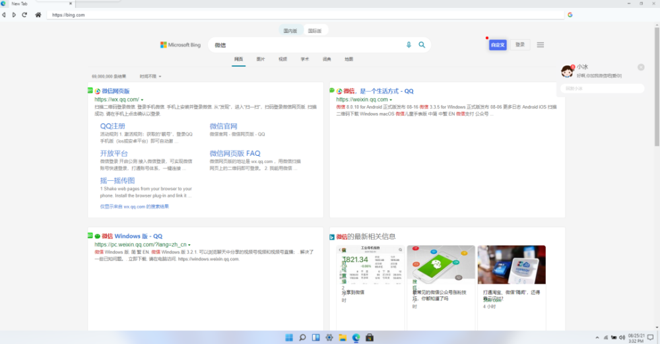
Task: Open the Bing hamburger menu
Action: 541,45
